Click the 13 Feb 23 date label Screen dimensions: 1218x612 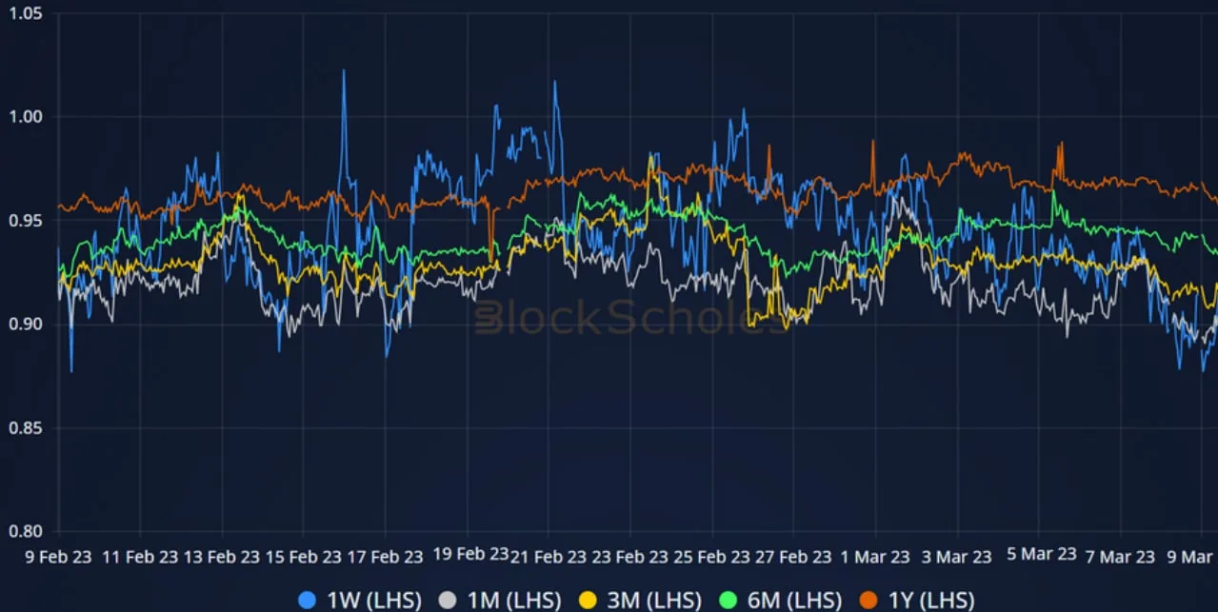click(x=222, y=557)
